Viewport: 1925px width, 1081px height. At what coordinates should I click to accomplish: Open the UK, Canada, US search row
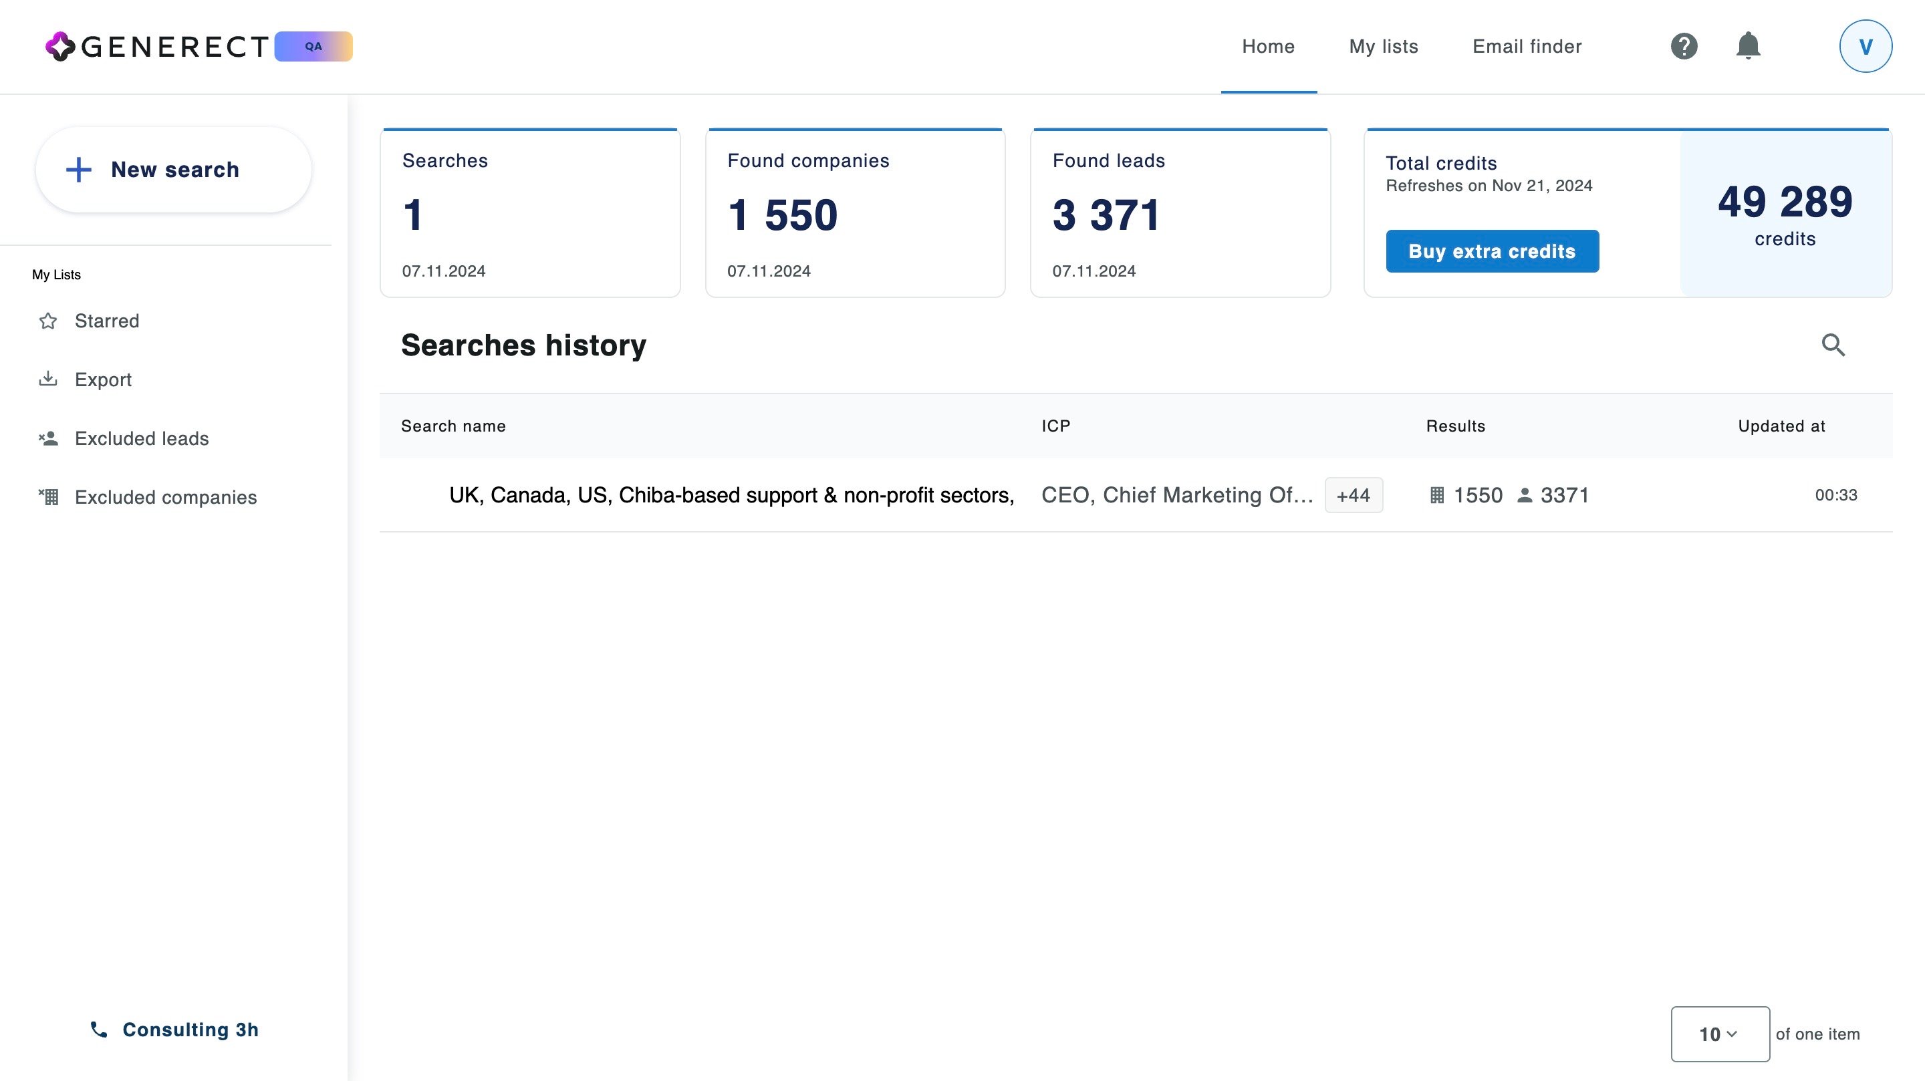[731, 495]
